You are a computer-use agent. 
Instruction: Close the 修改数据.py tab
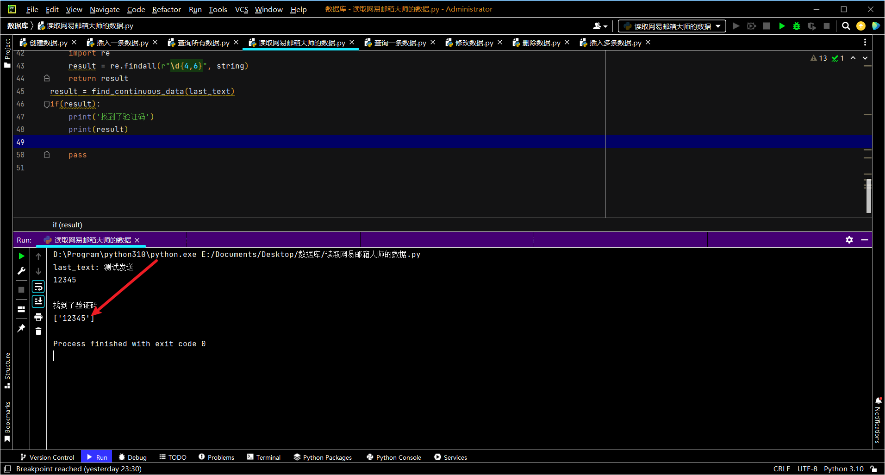(x=500, y=43)
